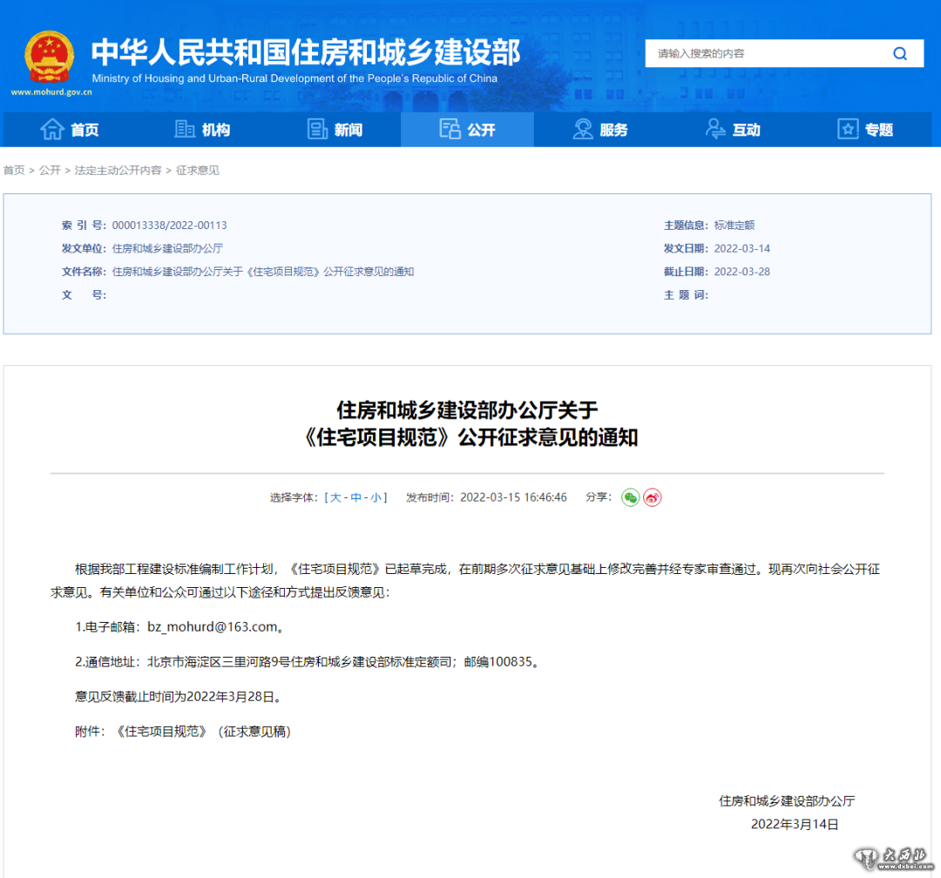Go to 首页 in breadcrumb
941x878 pixels.
[x=14, y=171]
